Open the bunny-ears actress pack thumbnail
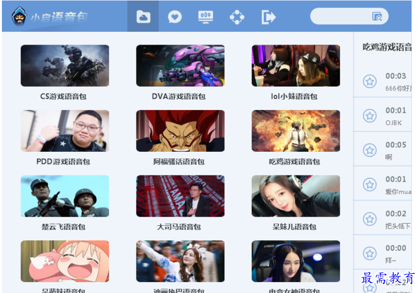The width and height of the screenshot is (419, 293). (x=181, y=261)
